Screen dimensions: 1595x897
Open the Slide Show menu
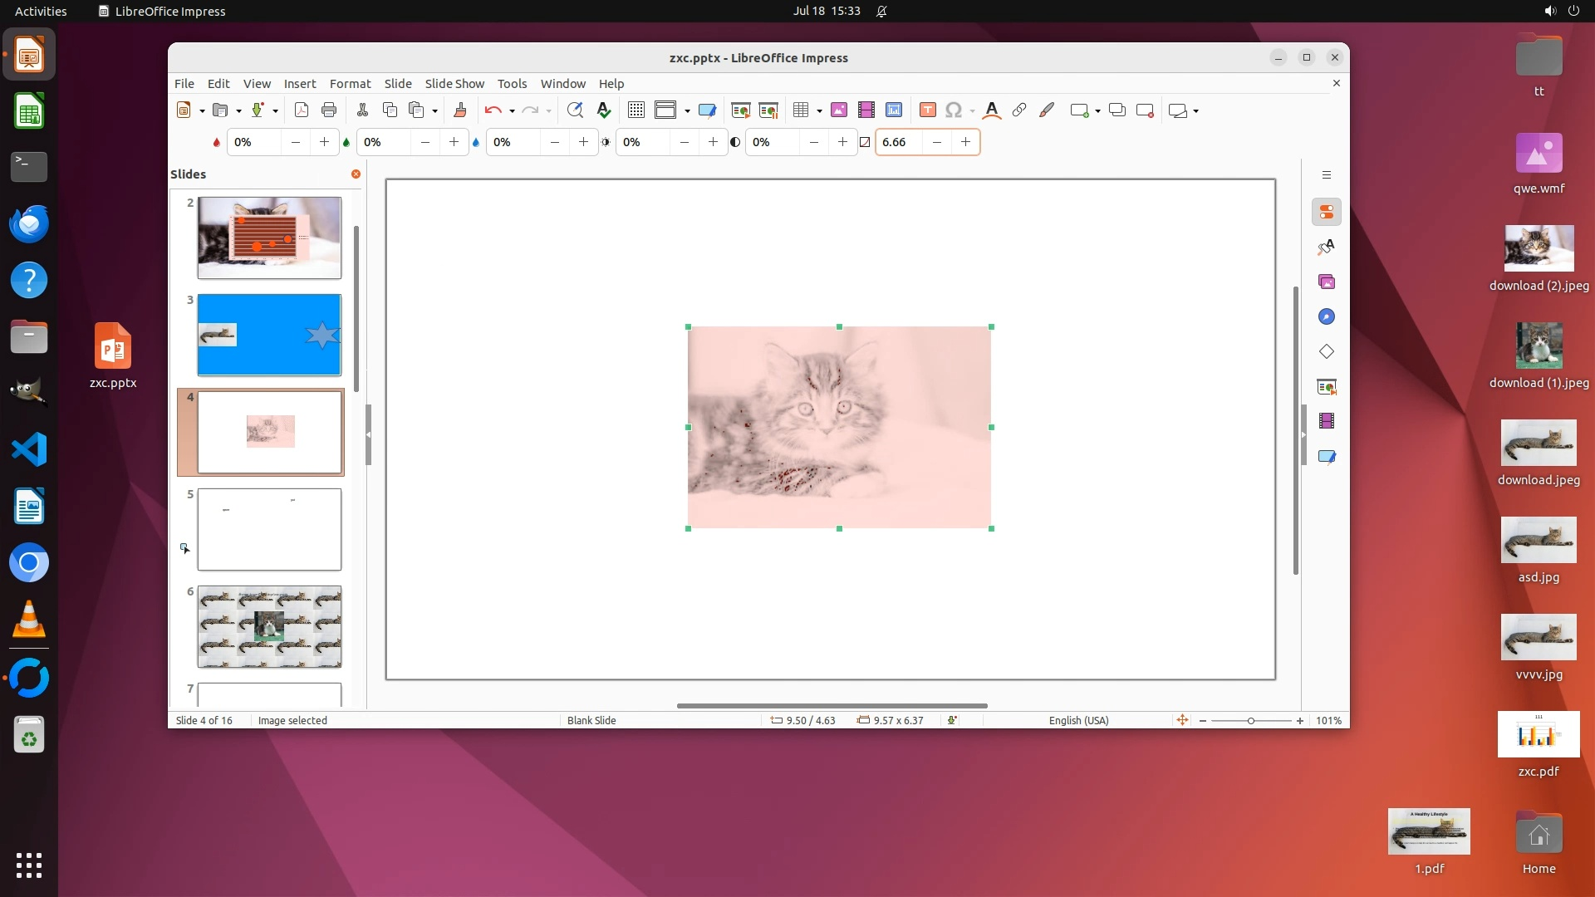(x=454, y=84)
